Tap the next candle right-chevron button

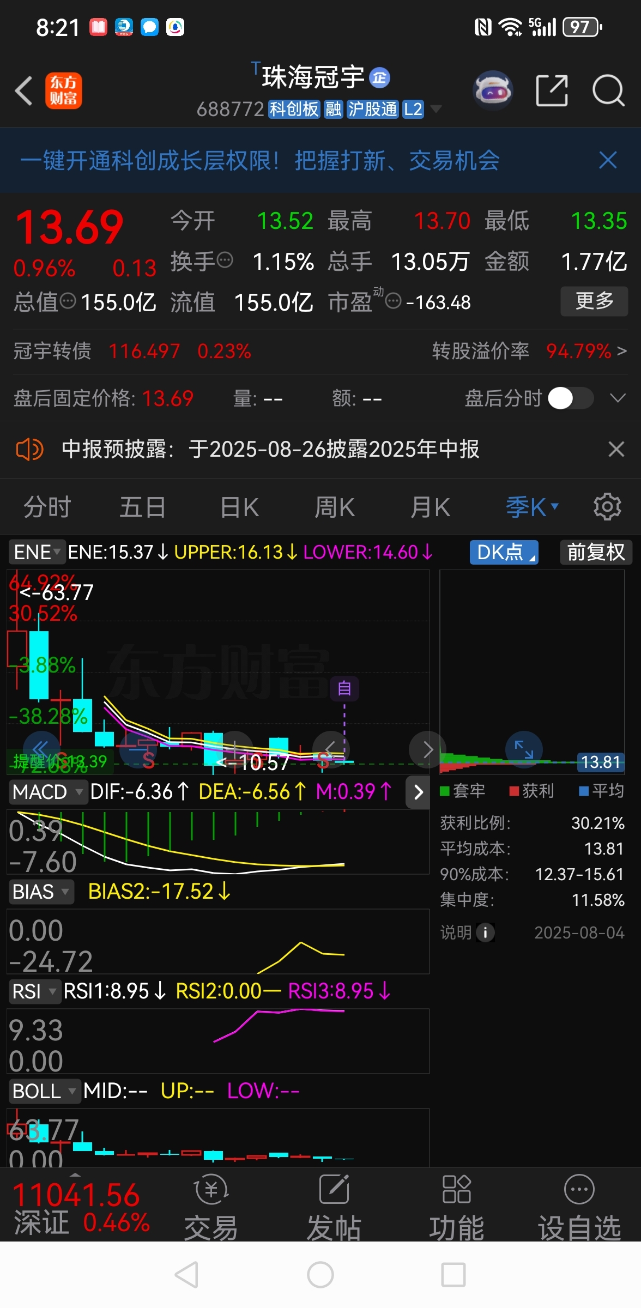tap(427, 750)
